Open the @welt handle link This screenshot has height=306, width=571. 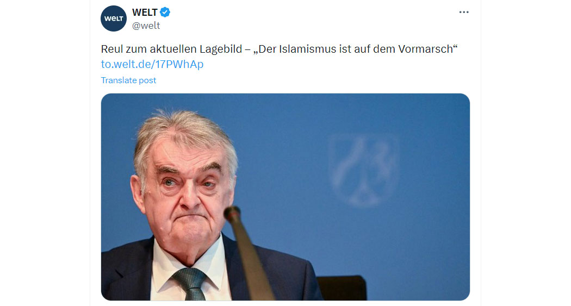click(x=146, y=26)
